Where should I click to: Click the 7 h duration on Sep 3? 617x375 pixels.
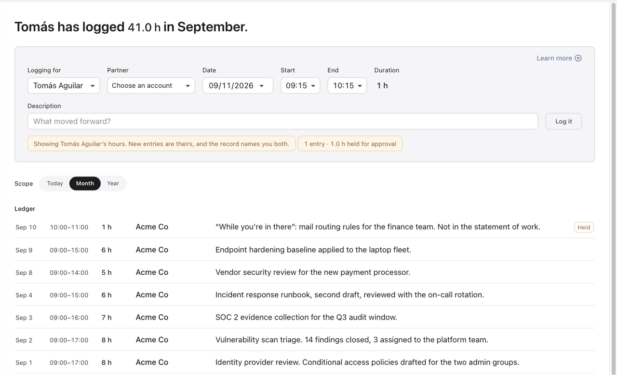107,318
